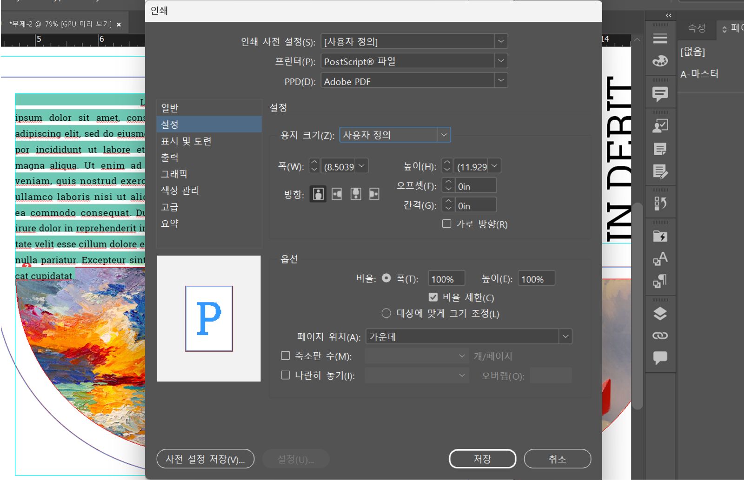744x480 pixels.
Task: Select 색상 관리 category
Action: 209,190
